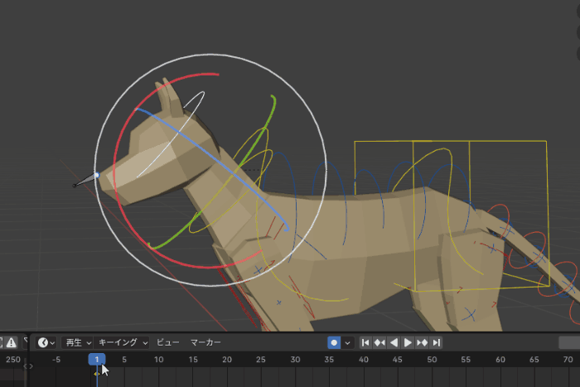
Task: Click the 250 value at timeline left
Action: pos(13,360)
